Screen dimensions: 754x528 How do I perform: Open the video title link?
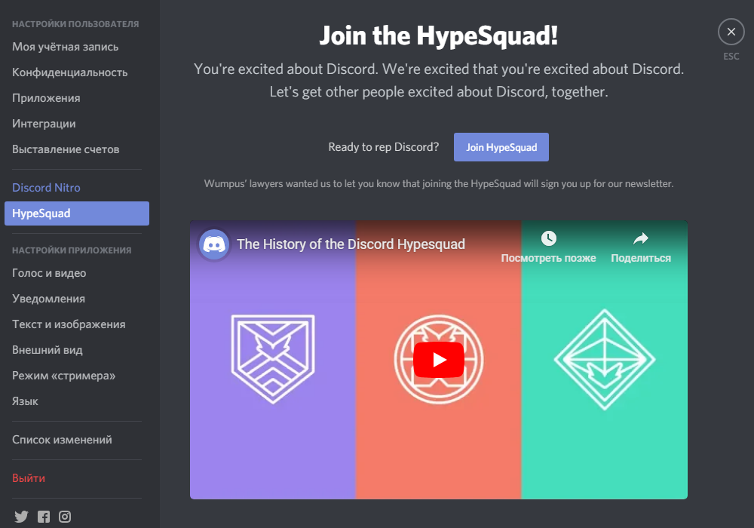(351, 244)
